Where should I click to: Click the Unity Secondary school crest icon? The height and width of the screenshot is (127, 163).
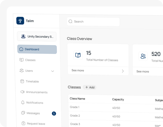point(23,36)
